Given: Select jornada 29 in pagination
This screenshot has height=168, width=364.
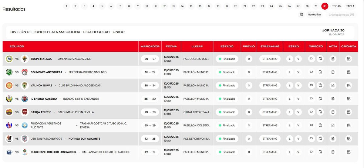Looking at the screenshot, I should (316, 6).
